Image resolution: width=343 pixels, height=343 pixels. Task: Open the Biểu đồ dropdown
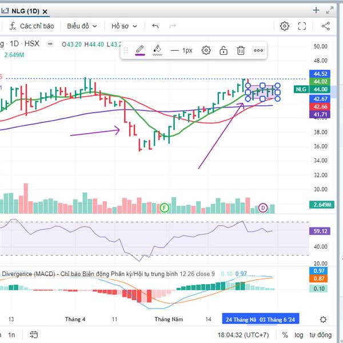click(x=82, y=26)
